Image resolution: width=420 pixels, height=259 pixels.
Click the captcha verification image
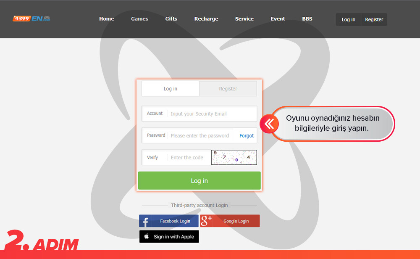pyautogui.click(x=234, y=157)
